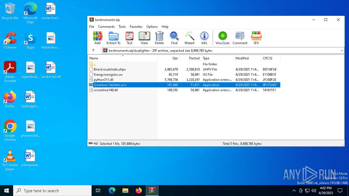The image size is (349, 196).
Task: Click the Delete trash icon
Action: tap(159, 38)
